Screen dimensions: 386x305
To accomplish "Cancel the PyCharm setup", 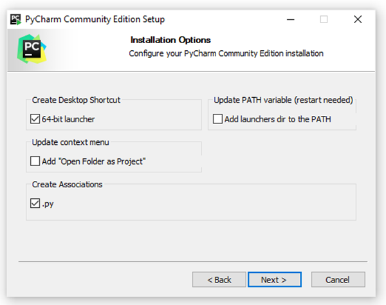I will pos(338,280).
